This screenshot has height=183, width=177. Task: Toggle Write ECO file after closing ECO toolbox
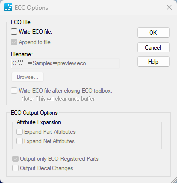[14, 91]
